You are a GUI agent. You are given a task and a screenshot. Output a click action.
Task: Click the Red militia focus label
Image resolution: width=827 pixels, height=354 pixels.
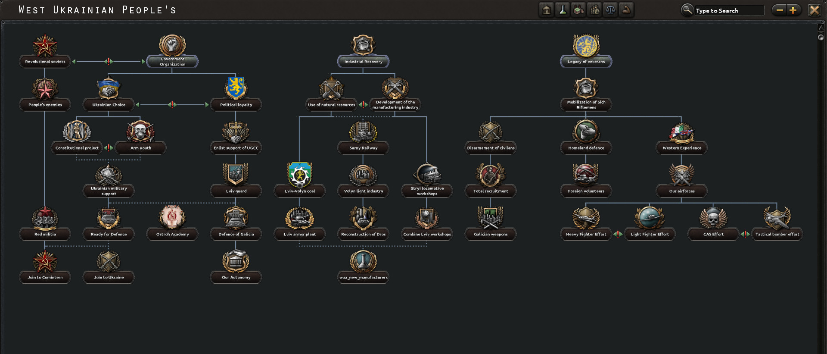click(x=45, y=234)
